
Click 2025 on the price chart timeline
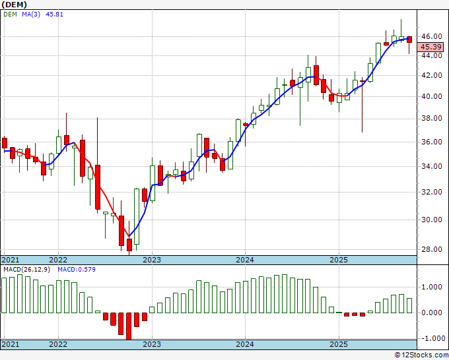click(339, 260)
